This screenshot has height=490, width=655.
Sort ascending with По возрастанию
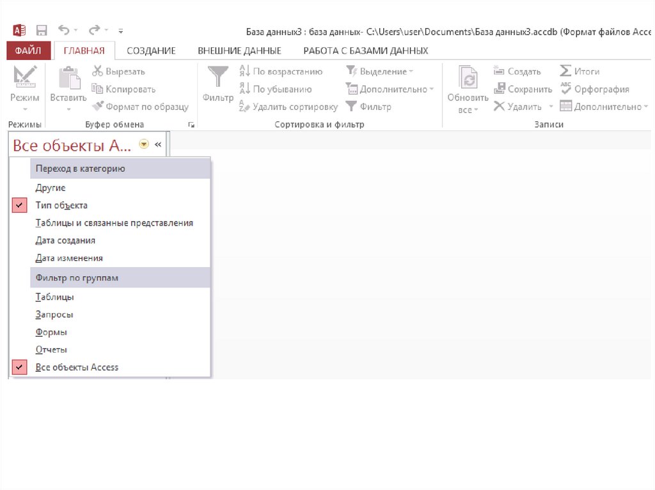(281, 72)
